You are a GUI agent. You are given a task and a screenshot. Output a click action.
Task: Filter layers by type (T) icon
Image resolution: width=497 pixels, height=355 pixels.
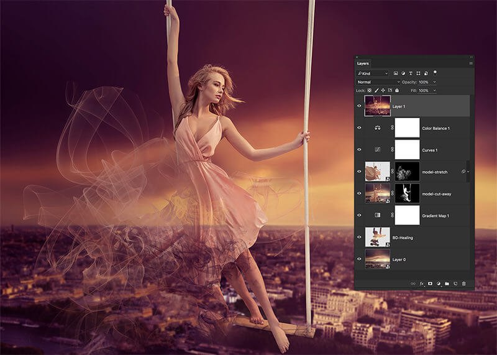pos(412,73)
